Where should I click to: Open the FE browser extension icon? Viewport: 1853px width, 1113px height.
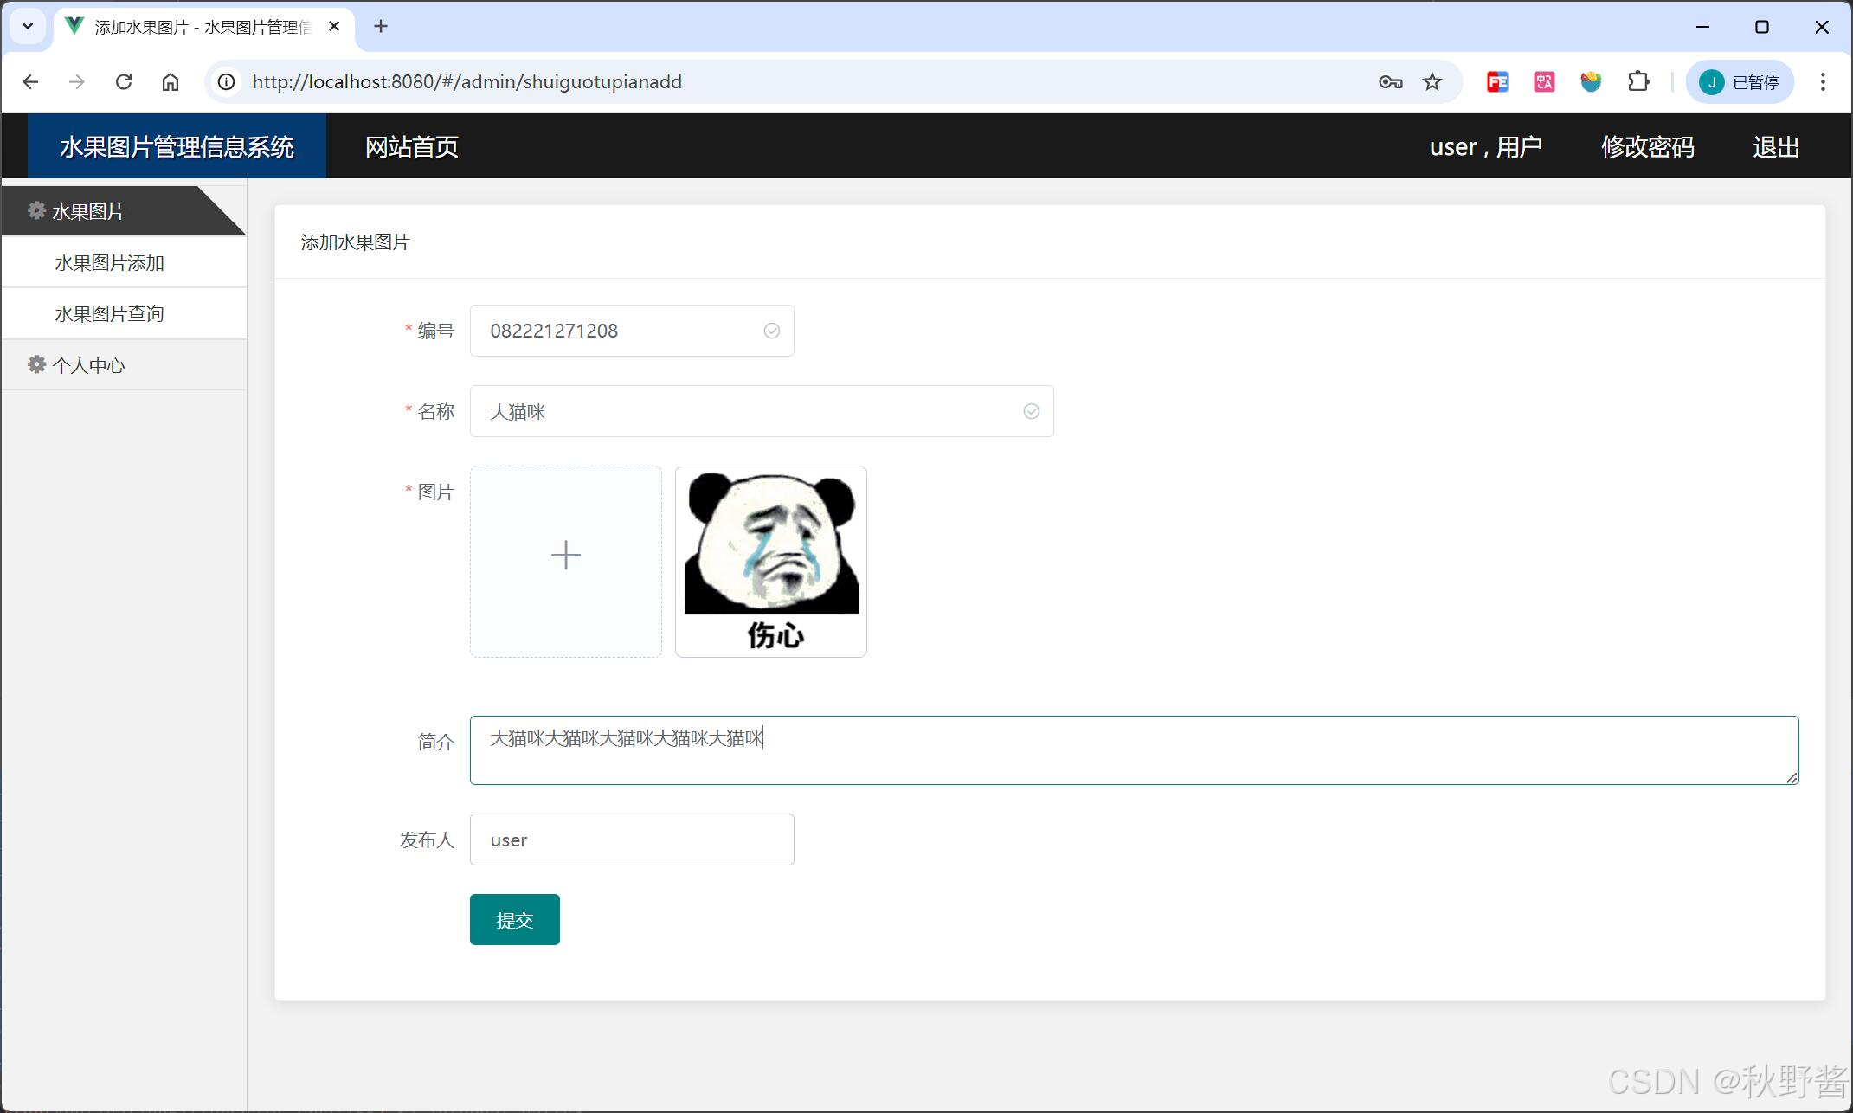point(1497,82)
